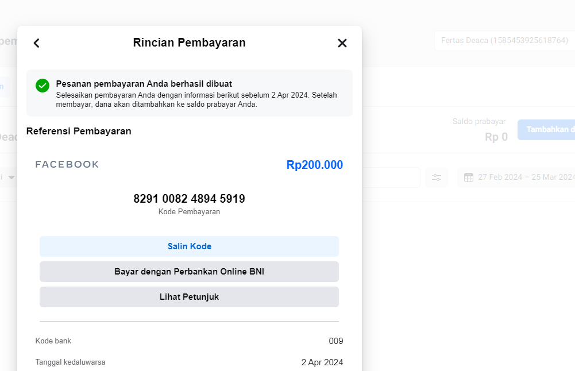Open the 27 Feb 2024 date range picker
The image size is (575, 371).
[x=516, y=177]
